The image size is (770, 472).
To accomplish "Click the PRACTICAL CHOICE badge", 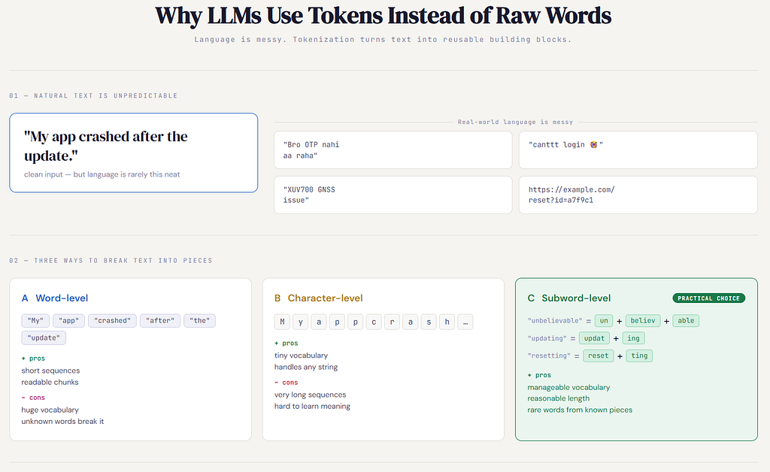I will tap(708, 298).
